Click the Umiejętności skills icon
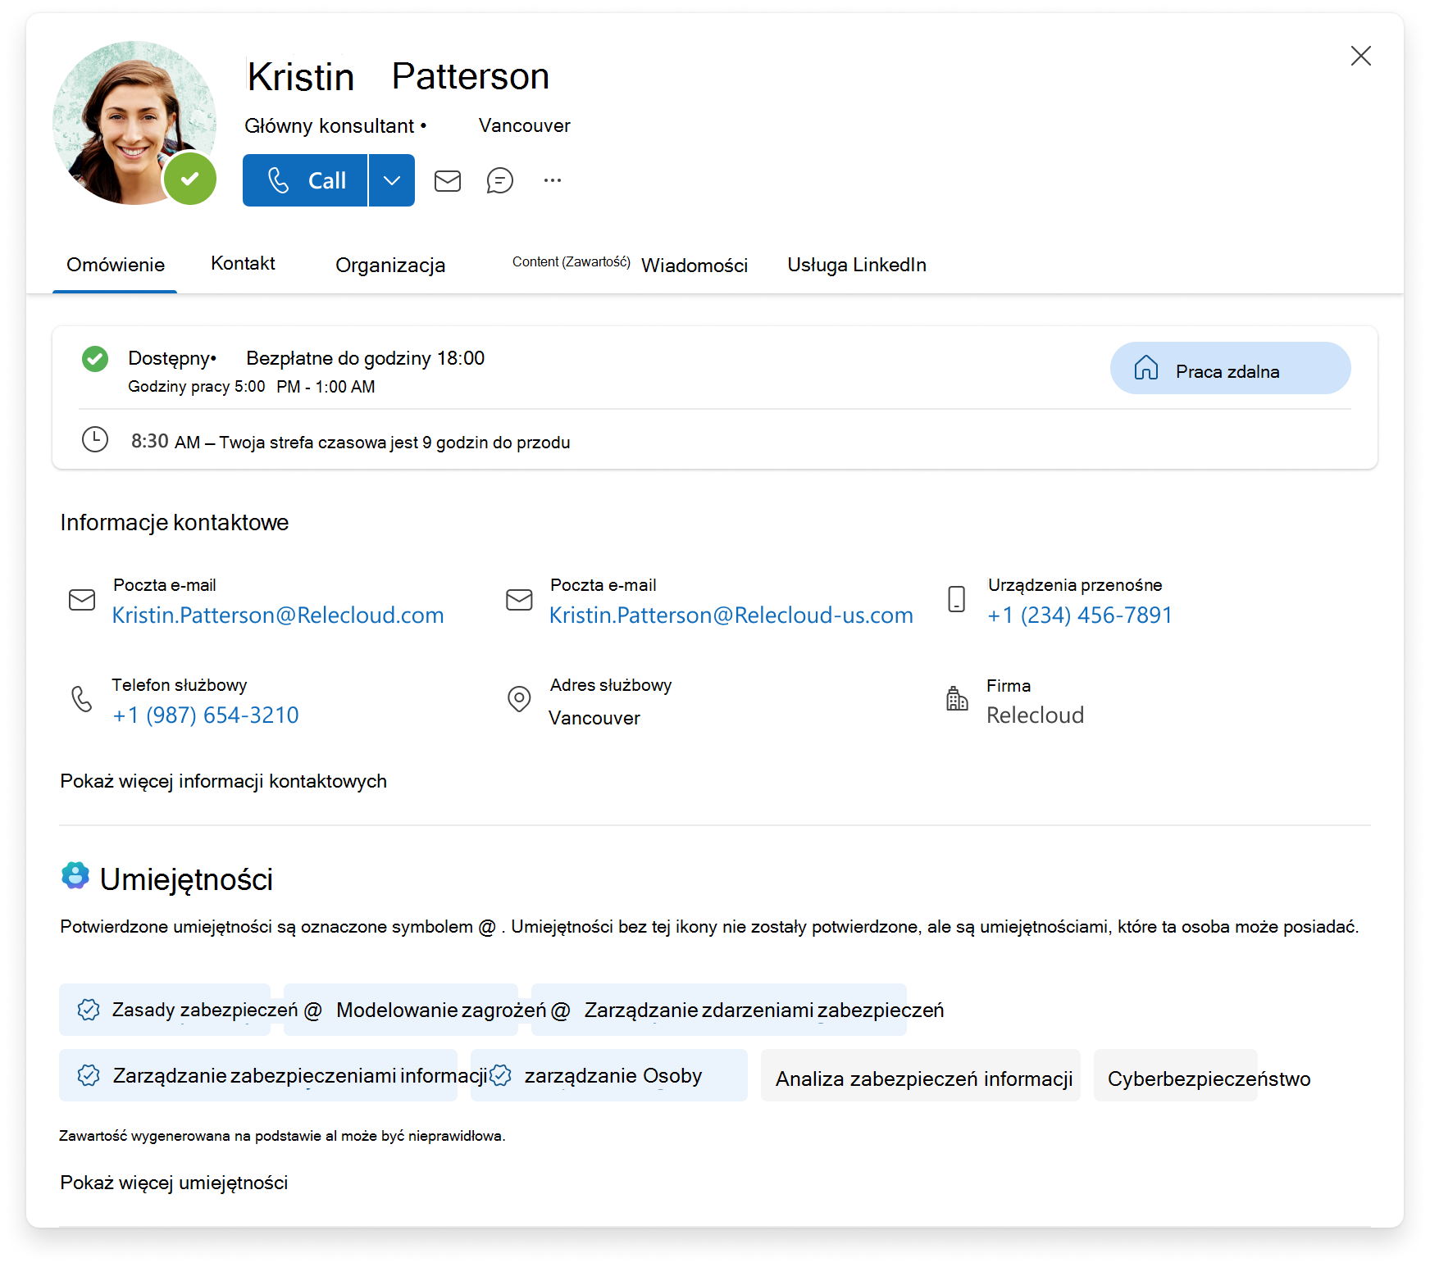This screenshot has width=1430, height=1267. click(75, 875)
